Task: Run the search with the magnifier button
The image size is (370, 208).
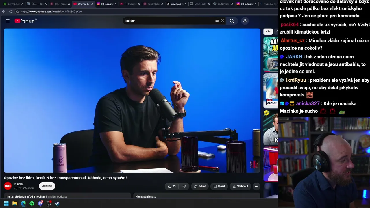Action: point(232,21)
